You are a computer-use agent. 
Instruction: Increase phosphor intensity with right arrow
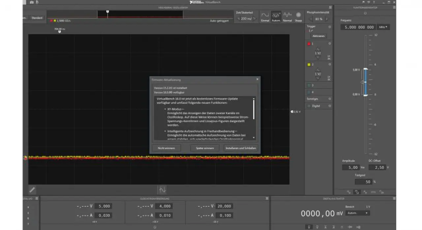[326, 19]
